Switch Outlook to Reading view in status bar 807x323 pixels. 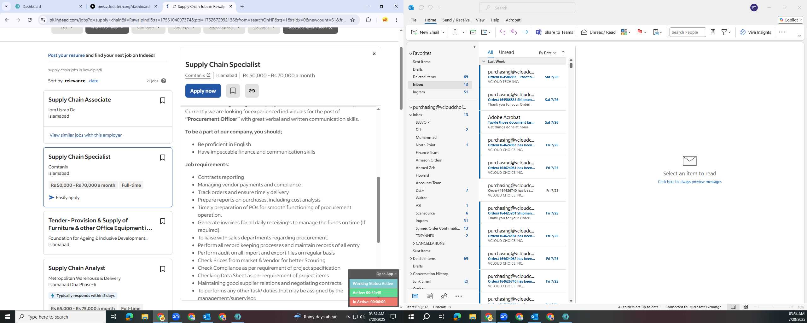[746, 307]
